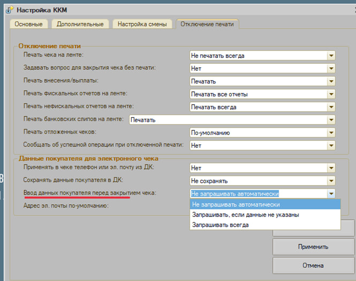Expand the Печать нефискальных отчетов dropdown
356x281 pixels.
pos(331,107)
